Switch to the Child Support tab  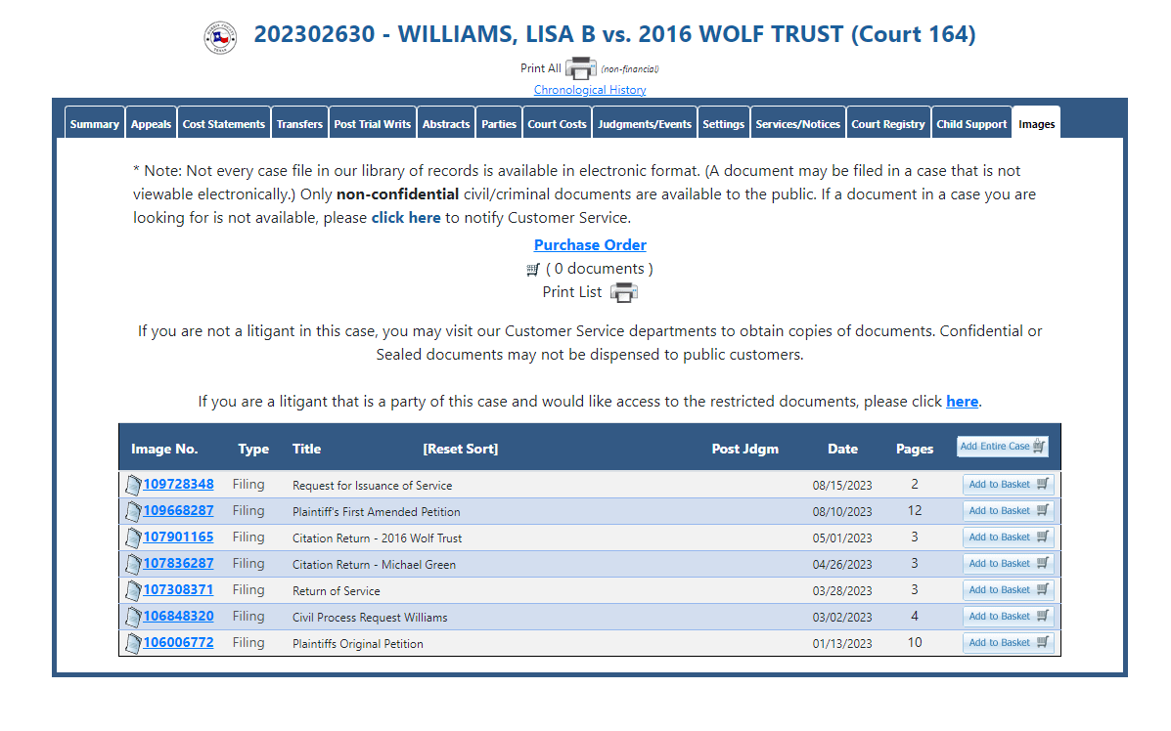click(971, 124)
